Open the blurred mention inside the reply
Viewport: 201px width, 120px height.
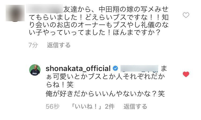click(x=139, y=68)
